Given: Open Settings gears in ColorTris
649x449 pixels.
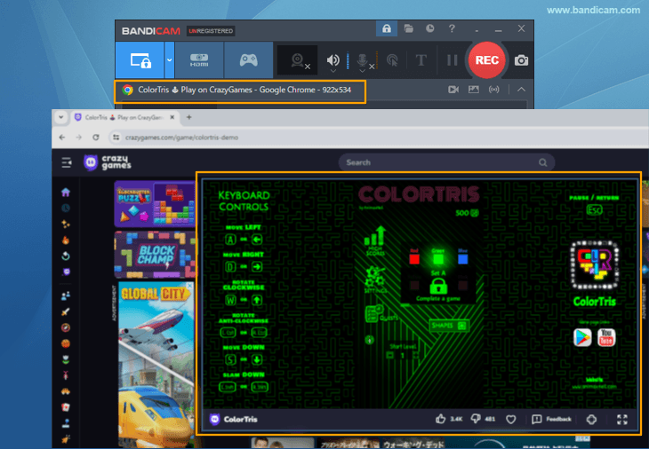Looking at the screenshot, I should pyautogui.click(x=375, y=280).
